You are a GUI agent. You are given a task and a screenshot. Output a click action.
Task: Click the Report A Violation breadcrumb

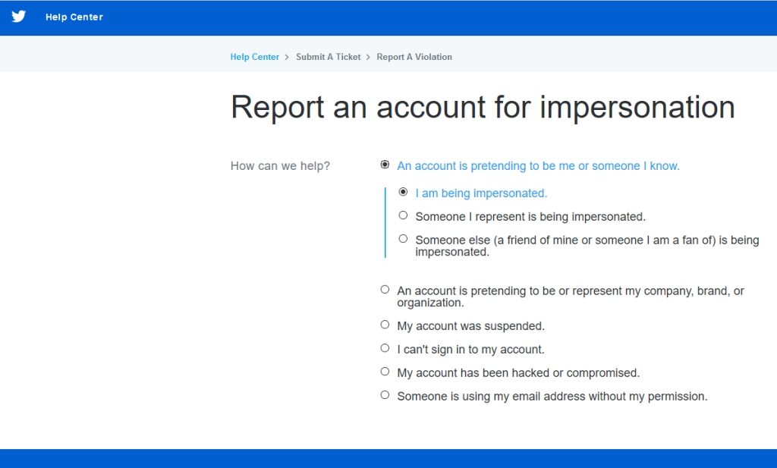414,57
